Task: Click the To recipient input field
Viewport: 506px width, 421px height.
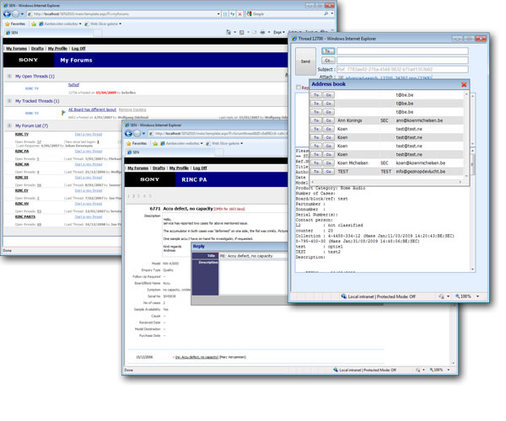Action: pos(402,51)
